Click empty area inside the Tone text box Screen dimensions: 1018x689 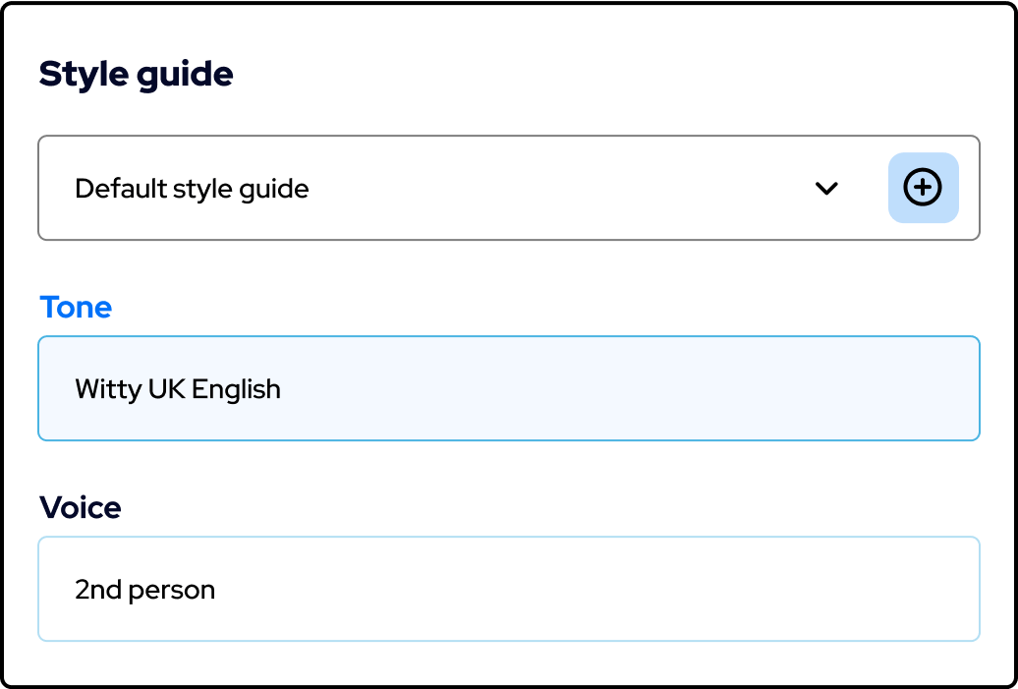[617, 388]
